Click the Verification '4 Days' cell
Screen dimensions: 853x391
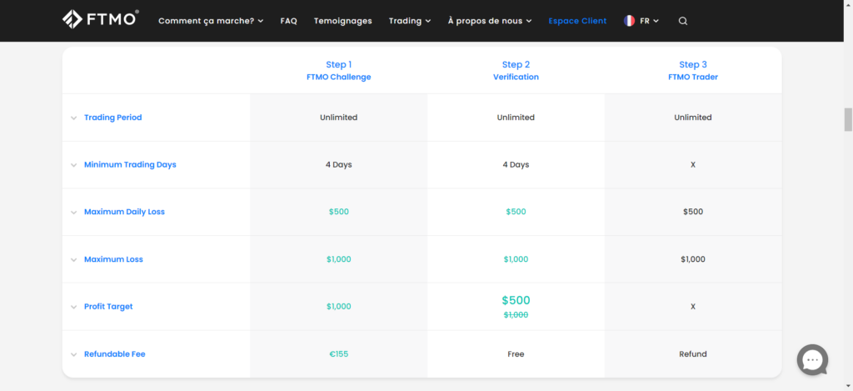coord(516,164)
